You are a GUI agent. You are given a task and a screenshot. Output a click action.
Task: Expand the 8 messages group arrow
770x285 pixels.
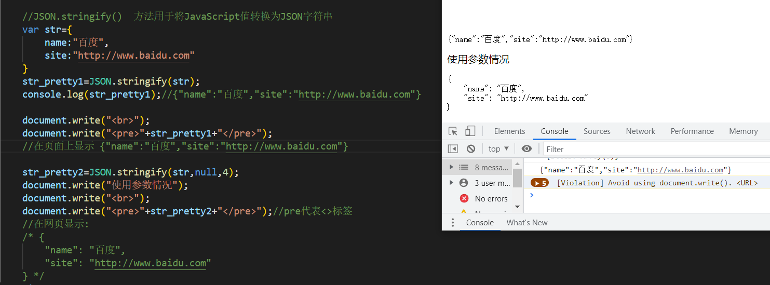point(451,167)
